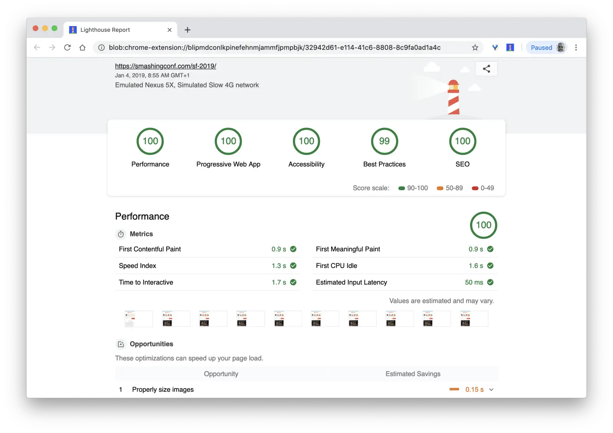The height and width of the screenshot is (433, 613).
Task: Click the Time to Interactive metric label
Action: click(x=146, y=282)
